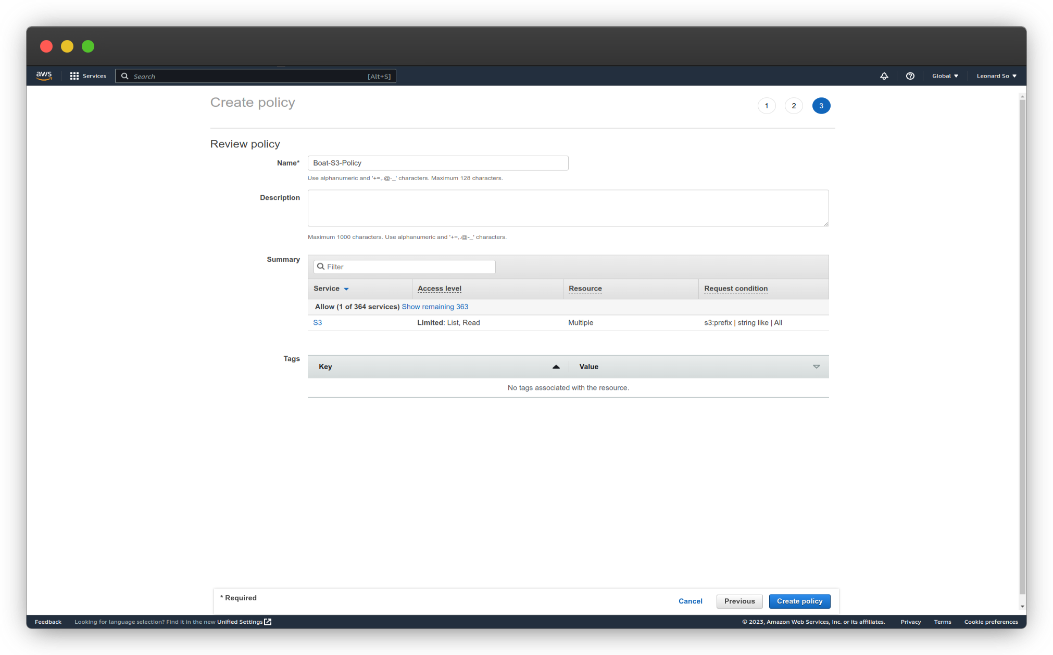Sort tags by Key ascending arrow
Image resolution: width=1053 pixels, height=655 pixels.
pyautogui.click(x=556, y=367)
